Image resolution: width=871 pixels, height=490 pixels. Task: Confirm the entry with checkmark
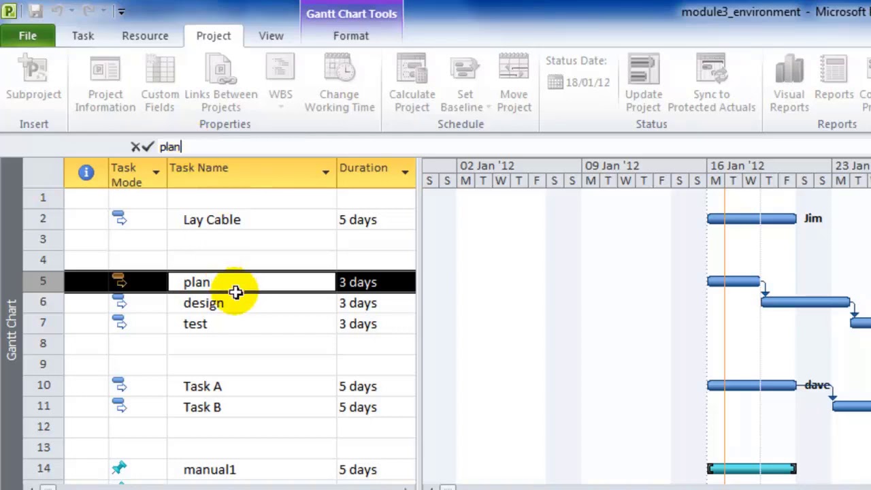click(x=148, y=146)
